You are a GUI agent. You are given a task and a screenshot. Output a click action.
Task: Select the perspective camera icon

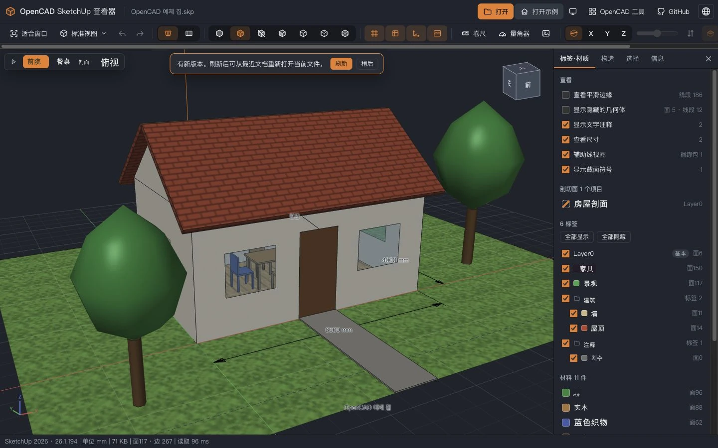point(168,33)
